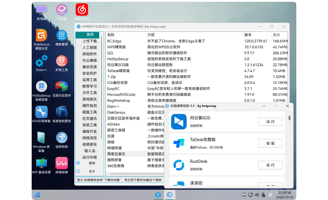Screen dimensions: 328x200
Task: Toggle the 英 input method indicator
Action: 271,195
